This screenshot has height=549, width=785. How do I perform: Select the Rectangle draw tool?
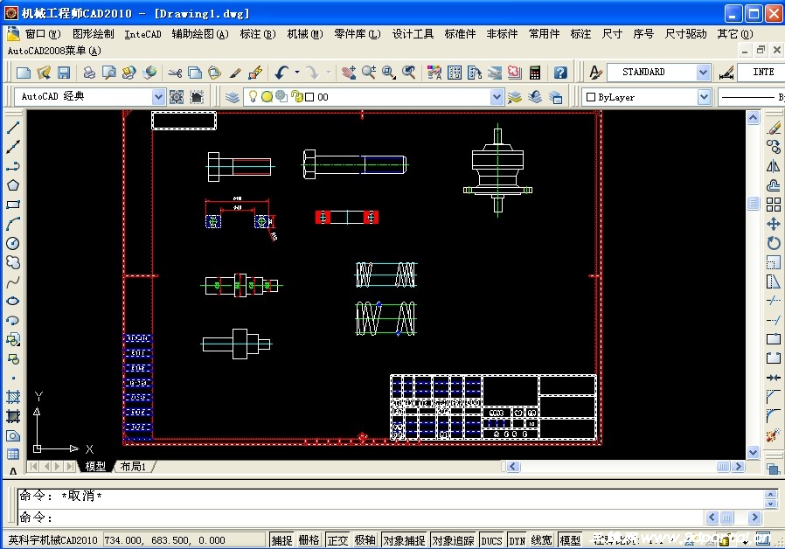point(13,205)
